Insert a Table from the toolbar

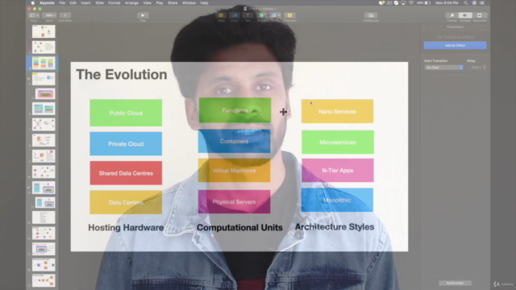221,15
